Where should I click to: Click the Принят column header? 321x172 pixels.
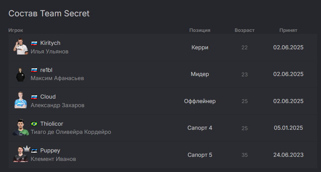tap(288, 30)
